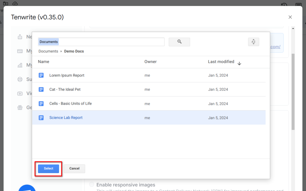Click the magnifying glass search button
Image resolution: width=306 pixels, height=191 pixels.
(179, 42)
